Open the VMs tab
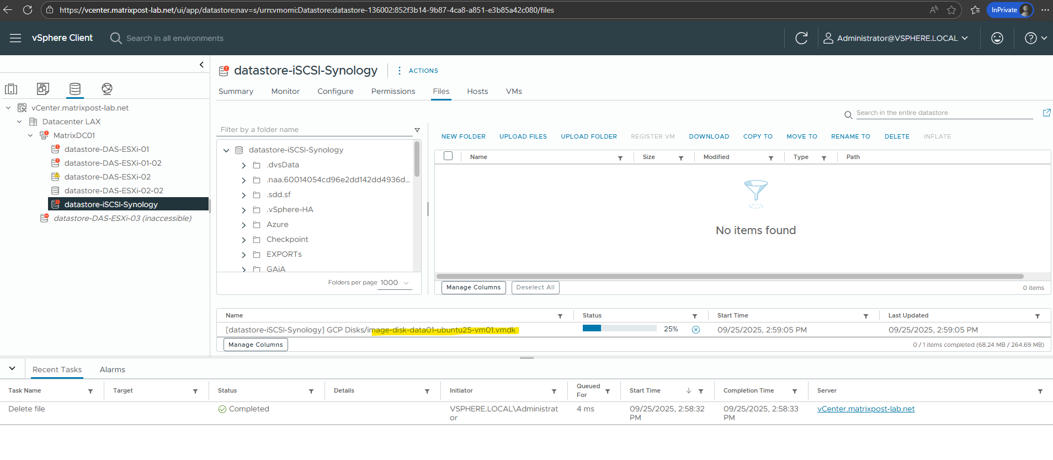The height and width of the screenshot is (460, 1053). click(x=514, y=91)
